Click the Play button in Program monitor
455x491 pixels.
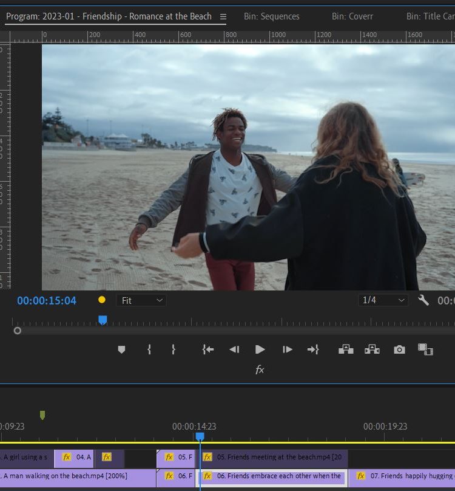pyautogui.click(x=260, y=349)
